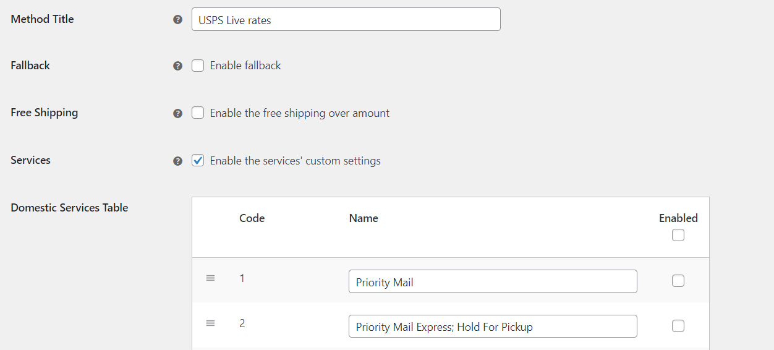Untick Enable the services' custom settings

click(198, 161)
